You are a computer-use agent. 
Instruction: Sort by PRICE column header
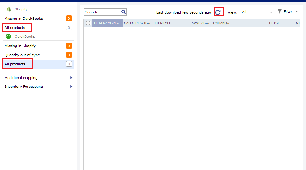coord(259,23)
